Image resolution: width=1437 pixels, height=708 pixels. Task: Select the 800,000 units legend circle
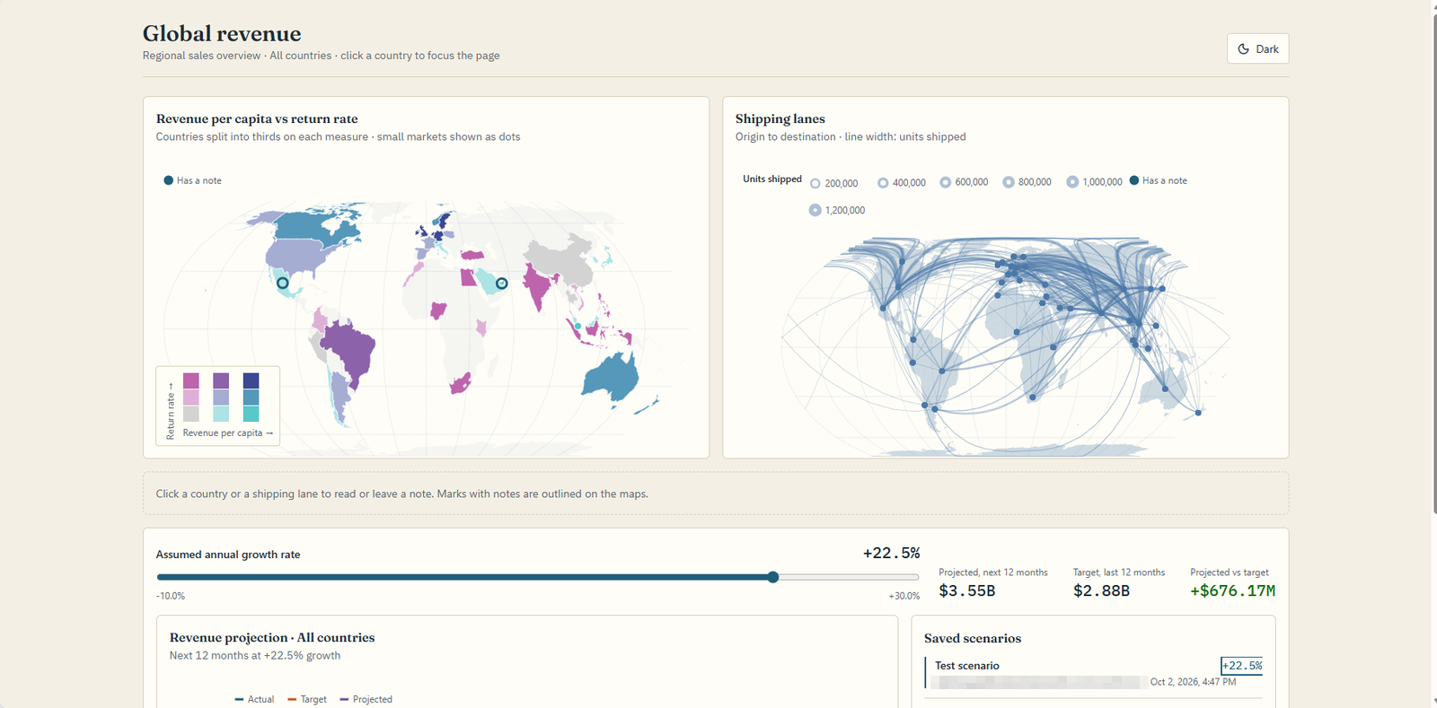(x=1009, y=182)
